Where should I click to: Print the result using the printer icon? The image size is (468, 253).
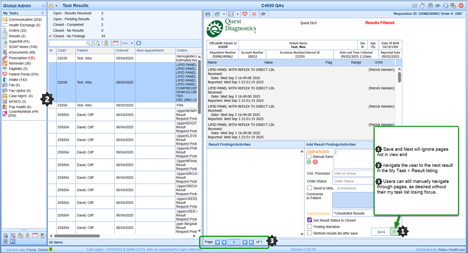point(208,14)
